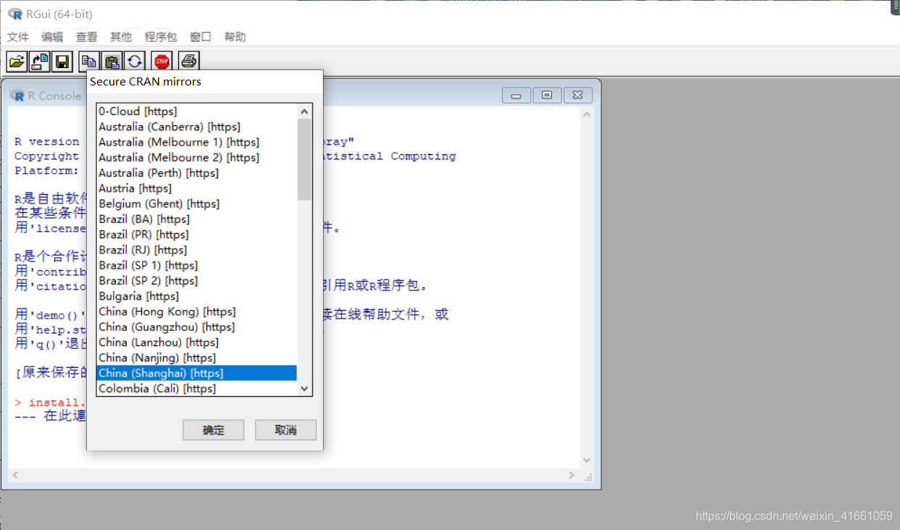Screen dimensions: 900x530
Task: Click the Paste toolbar icon
Action: point(112,62)
